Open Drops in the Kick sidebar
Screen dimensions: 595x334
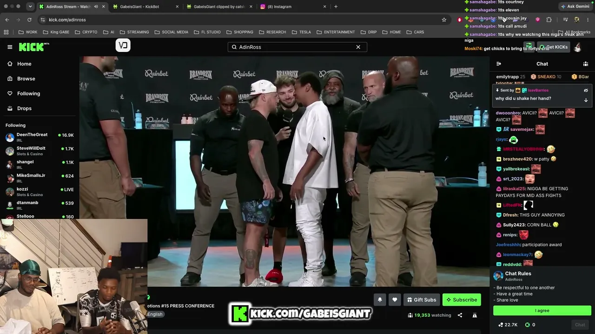pos(24,109)
